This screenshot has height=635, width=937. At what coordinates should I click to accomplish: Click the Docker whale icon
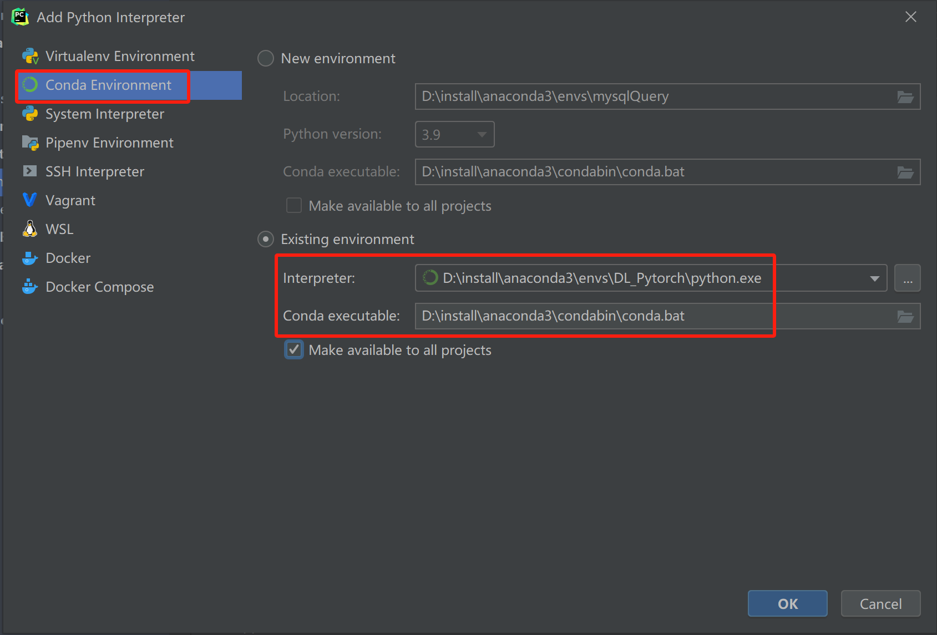click(30, 258)
